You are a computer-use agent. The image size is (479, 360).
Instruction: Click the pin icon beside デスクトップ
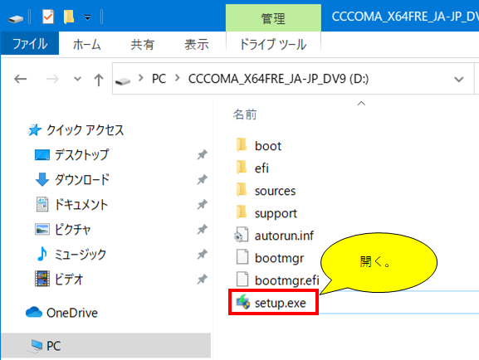[202, 155]
